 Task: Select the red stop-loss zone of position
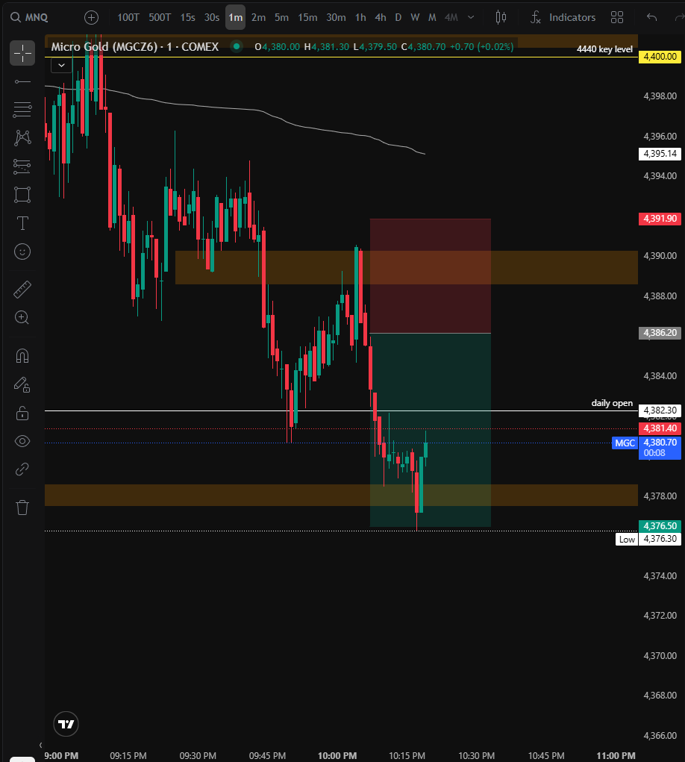pyautogui.click(x=431, y=276)
